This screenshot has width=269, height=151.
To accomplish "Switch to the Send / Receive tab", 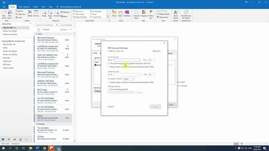I will pos(24,7).
